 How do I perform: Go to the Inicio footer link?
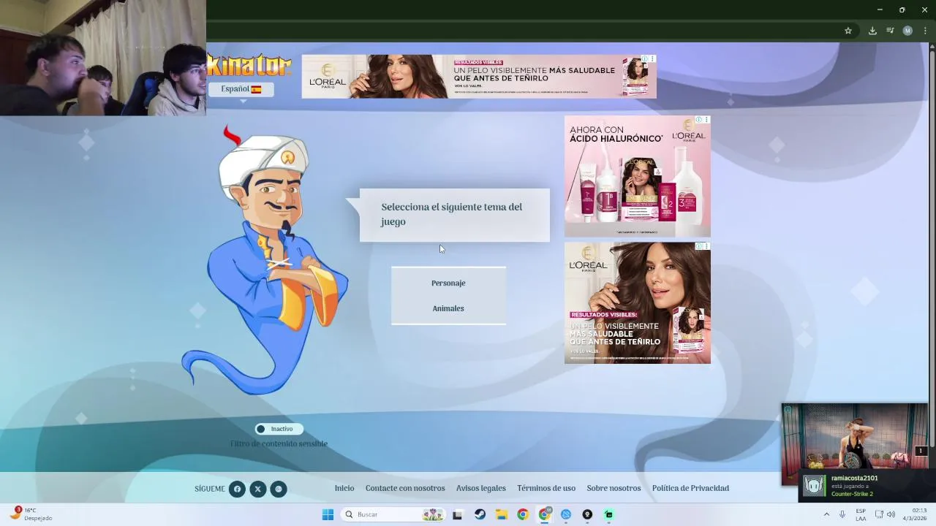[x=344, y=488]
